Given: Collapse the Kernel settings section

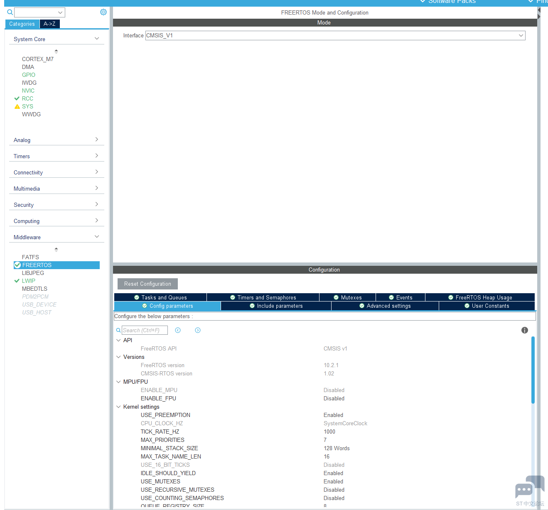Looking at the screenshot, I should pyautogui.click(x=118, y=407).
